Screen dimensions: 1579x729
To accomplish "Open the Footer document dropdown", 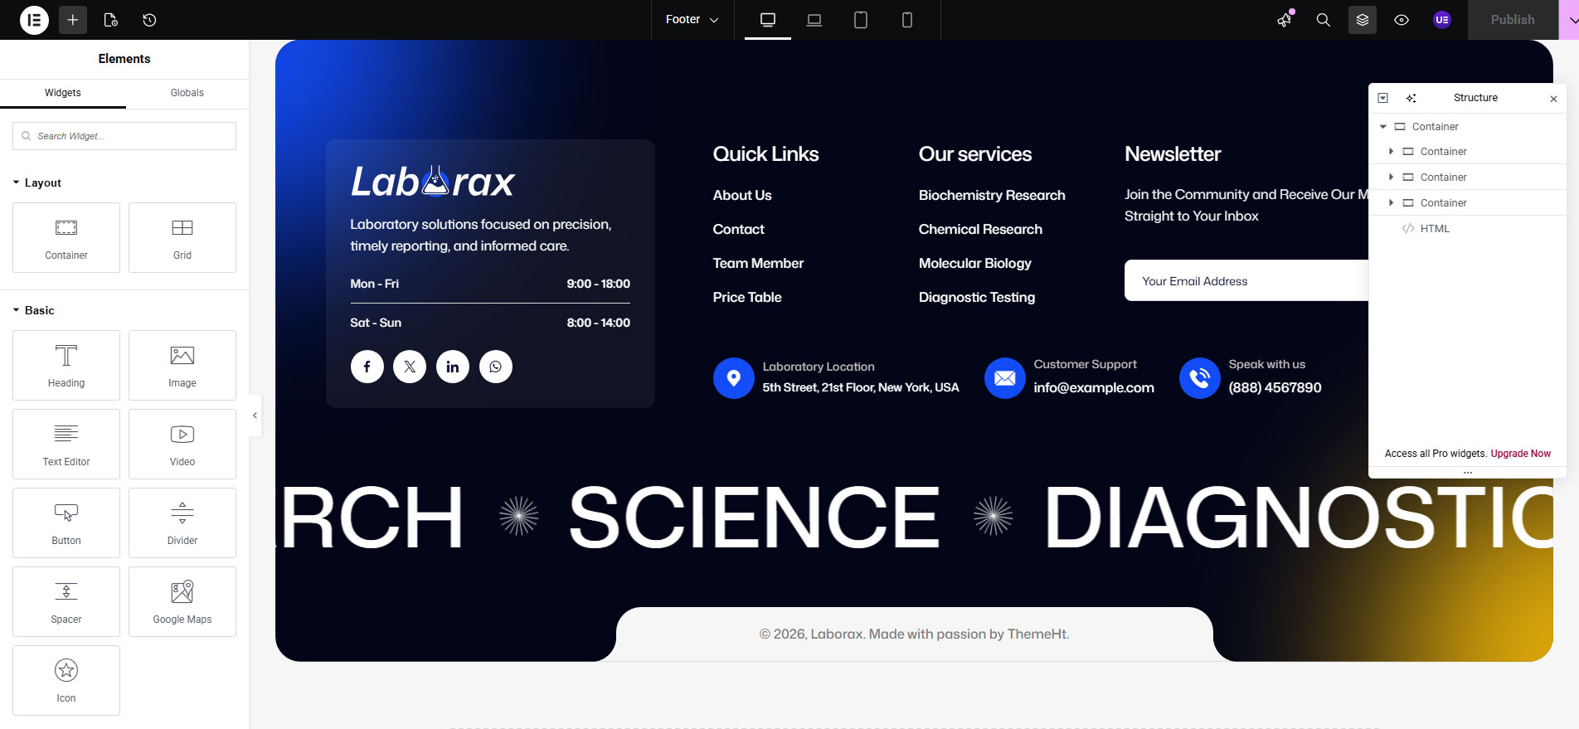I will pyautogui.click(x=692, y=20).
